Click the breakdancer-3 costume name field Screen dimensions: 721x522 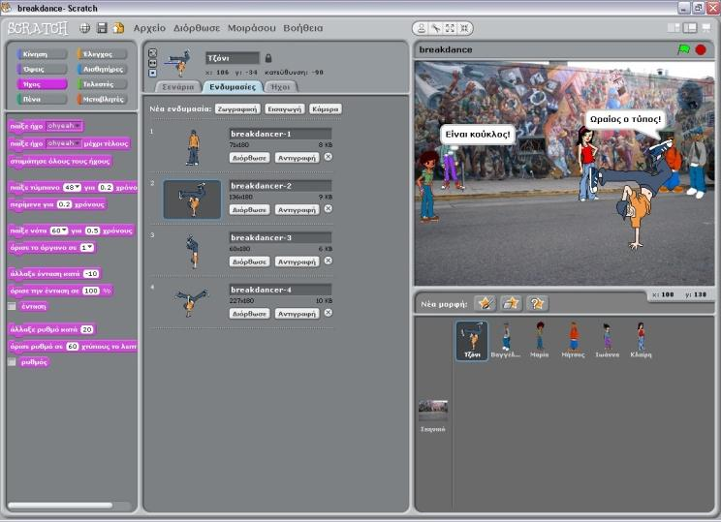[280, 237]
